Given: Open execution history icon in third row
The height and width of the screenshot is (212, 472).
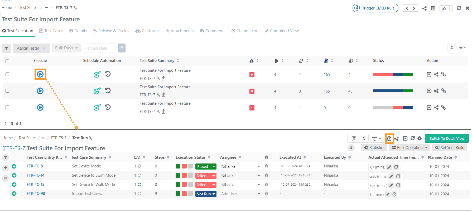Looking at the screenshot, I should (x=108, y=107).
